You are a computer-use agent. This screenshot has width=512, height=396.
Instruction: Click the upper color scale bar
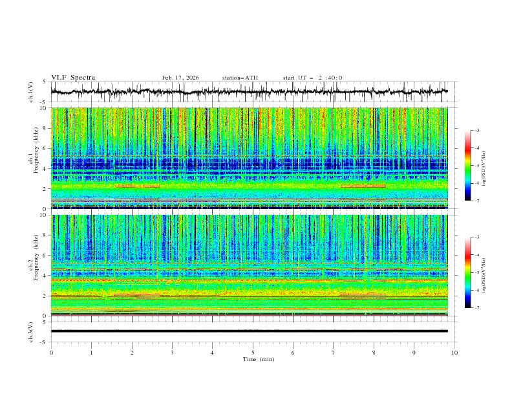point(468,166)
